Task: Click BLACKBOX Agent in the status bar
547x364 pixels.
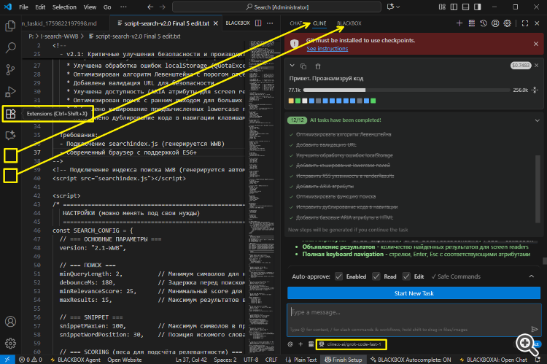Action: click(75, 360)
